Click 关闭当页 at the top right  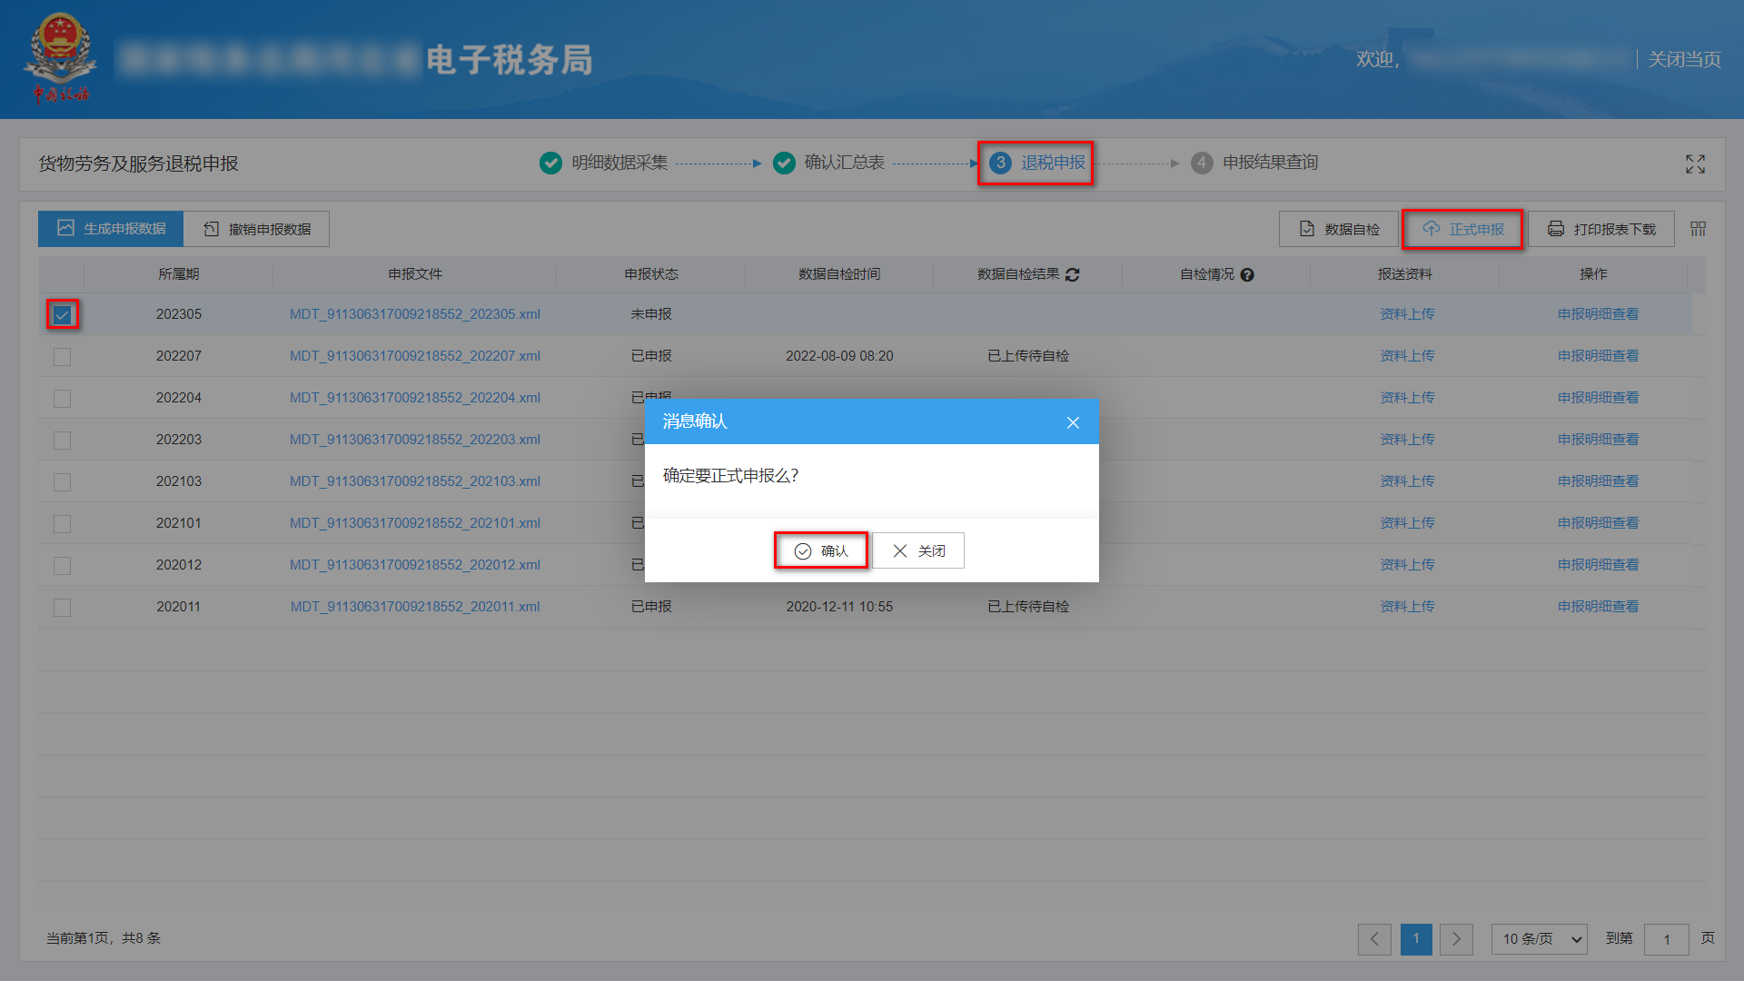tap(1683, 58)
